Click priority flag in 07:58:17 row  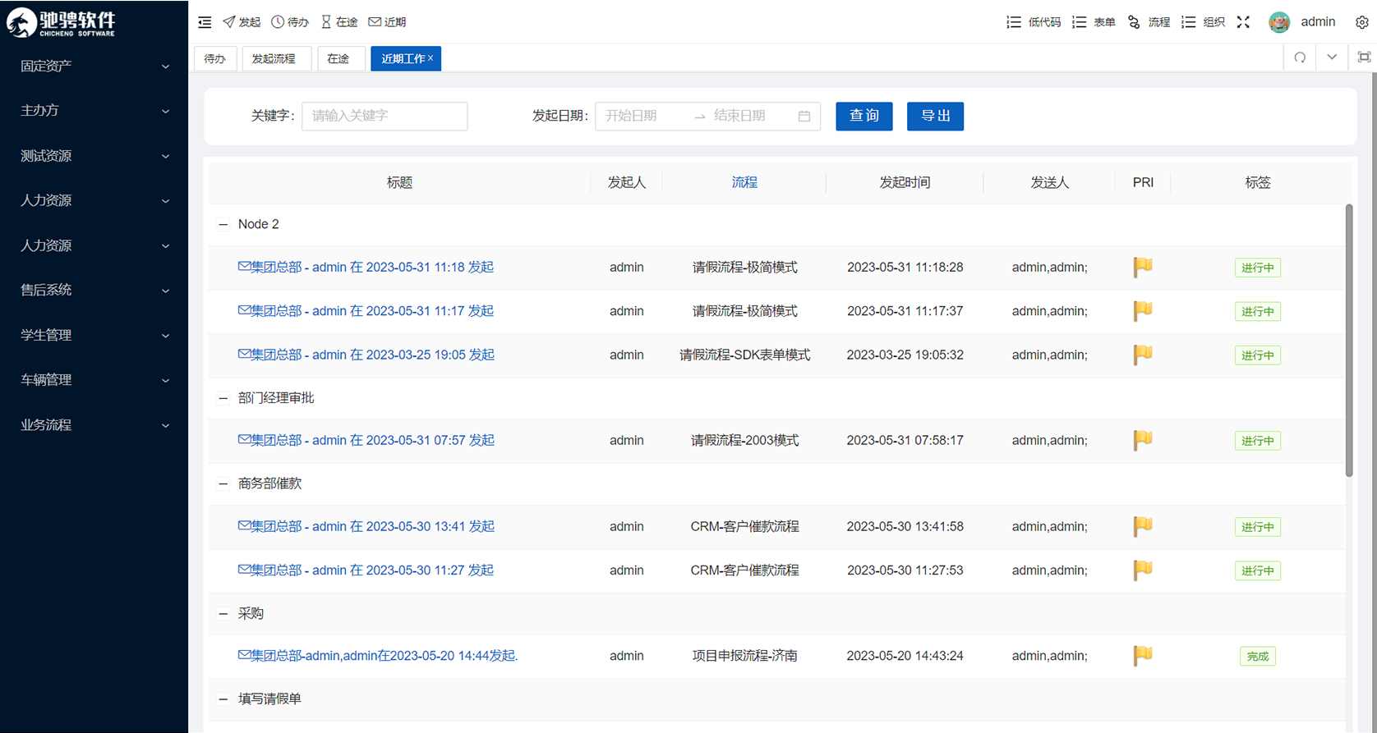pyautogui.click(x=1143, y=440)
